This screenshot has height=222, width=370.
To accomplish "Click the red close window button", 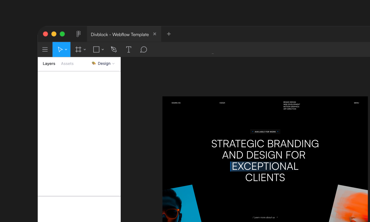I will pos(45,34).
